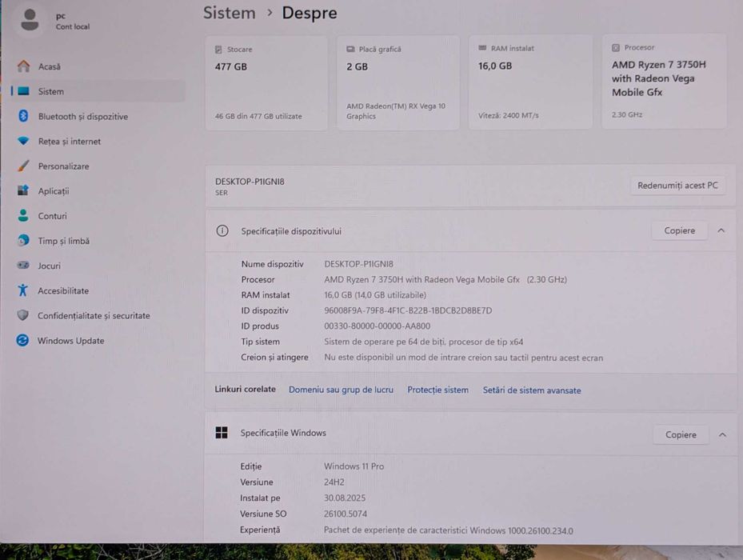Copy device specifications with Copiere button
743x560 pixels.
pos(680,230)
